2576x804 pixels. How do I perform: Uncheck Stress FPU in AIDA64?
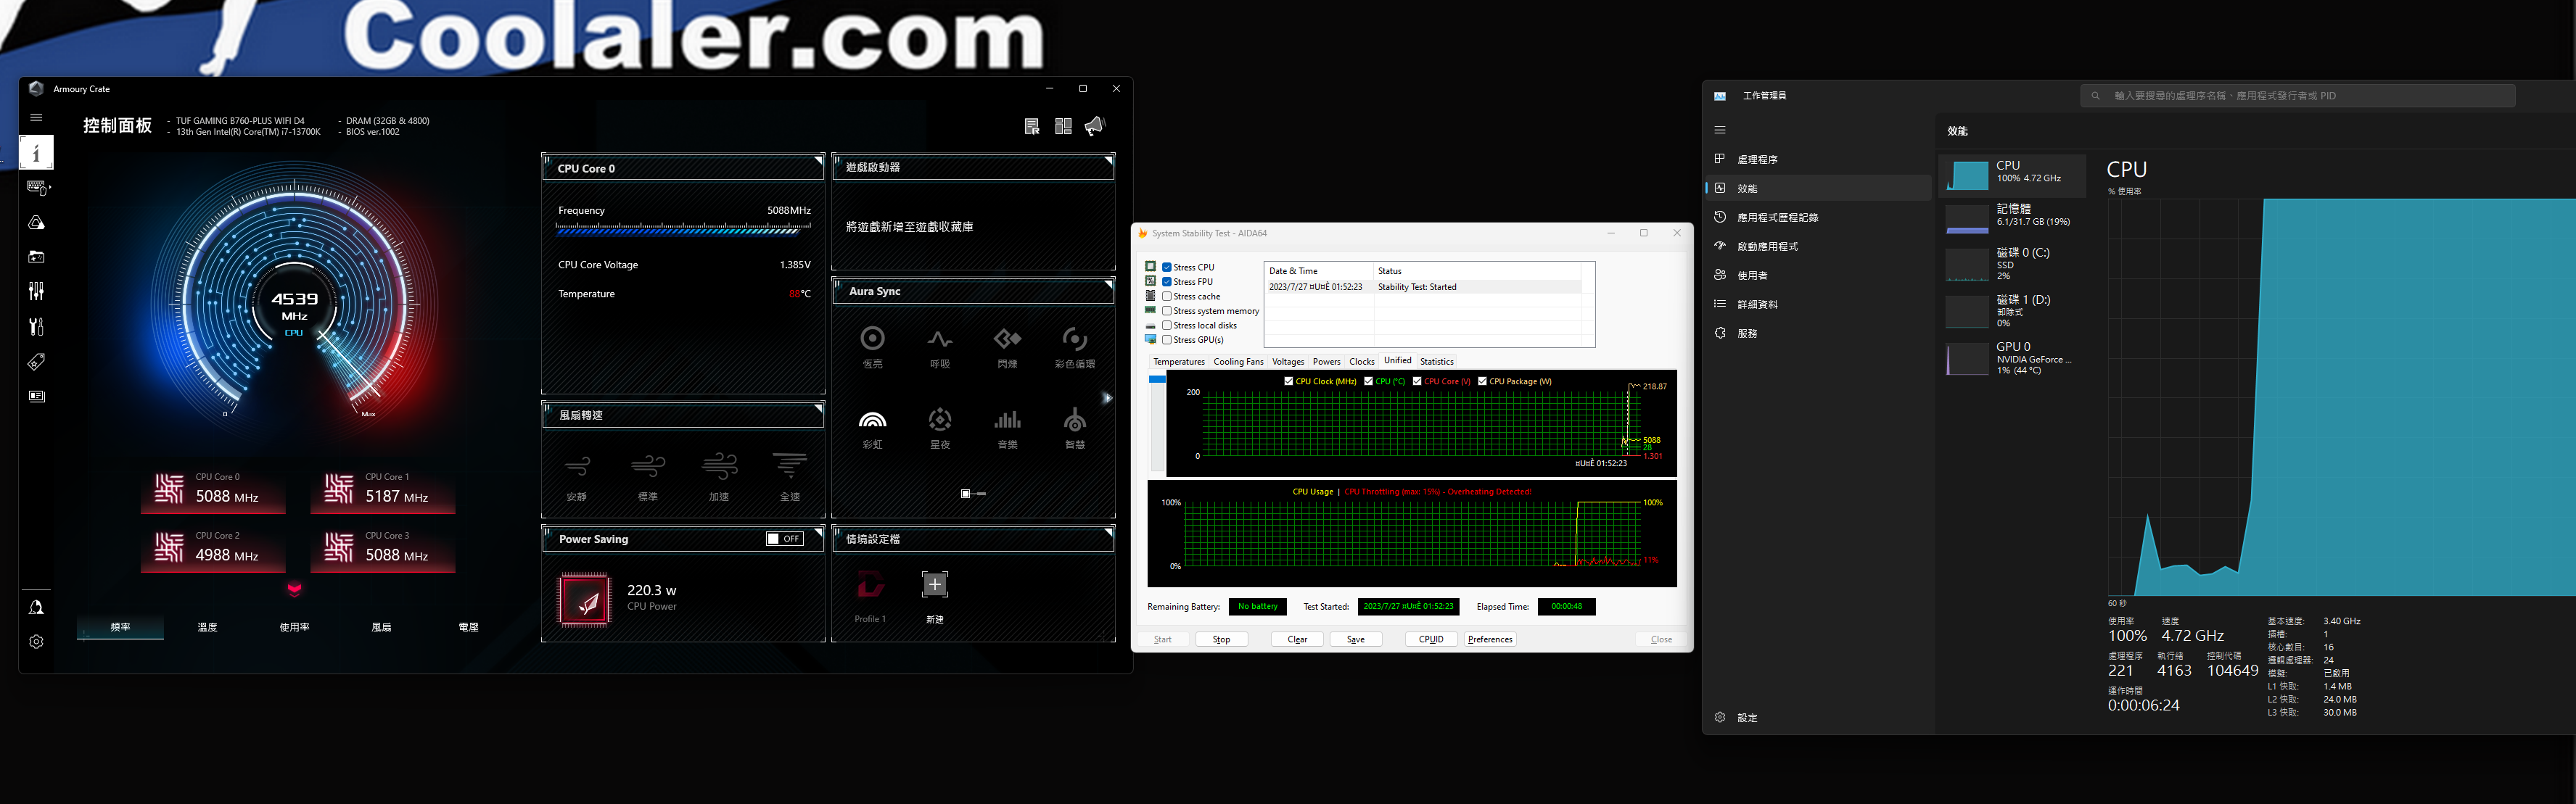[x=1167, y=281]
